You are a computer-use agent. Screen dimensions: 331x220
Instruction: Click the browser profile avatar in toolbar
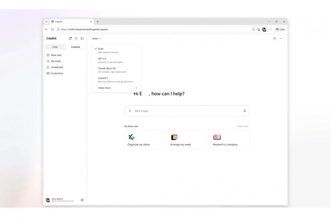coord(264,29)
